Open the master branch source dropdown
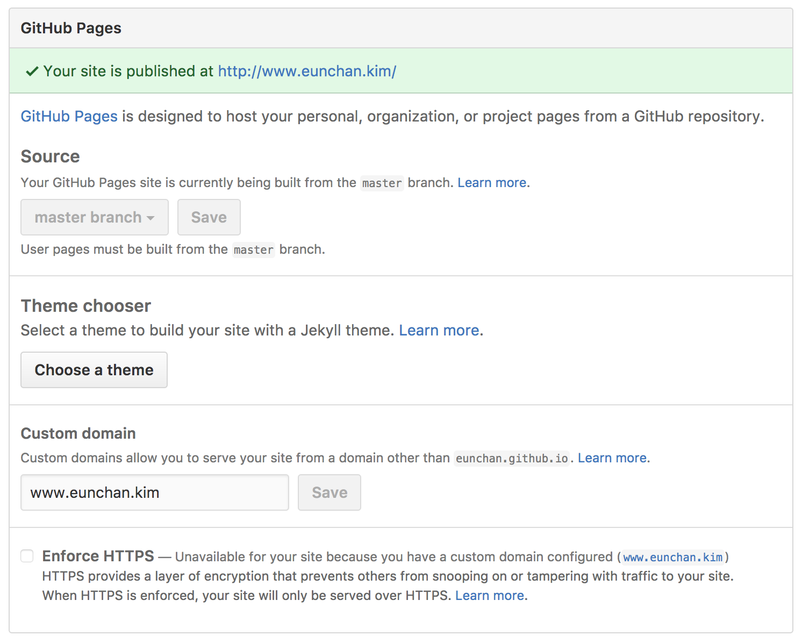Screen dimensions: 802x643 tap(95, 217)
